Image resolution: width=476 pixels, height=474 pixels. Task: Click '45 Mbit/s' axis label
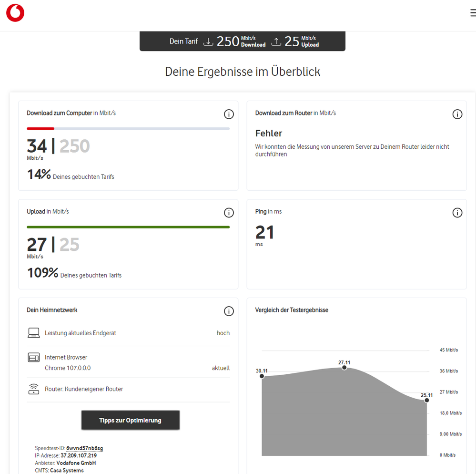point(449,350)
